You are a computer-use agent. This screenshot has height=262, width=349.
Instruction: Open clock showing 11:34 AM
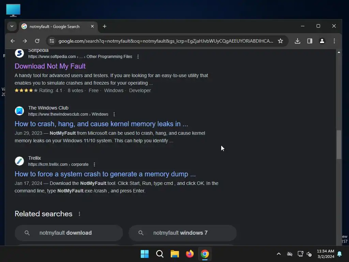(x=325, y=254)
